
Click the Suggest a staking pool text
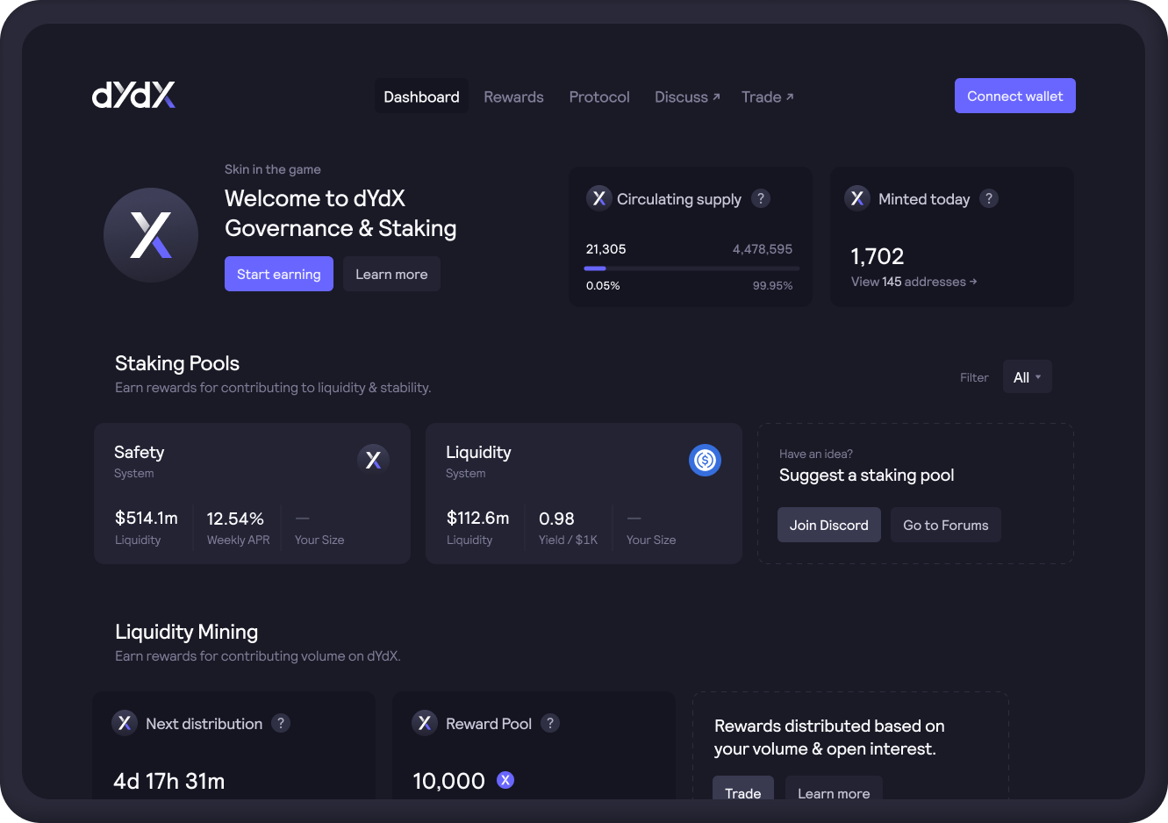click(867, 476)
